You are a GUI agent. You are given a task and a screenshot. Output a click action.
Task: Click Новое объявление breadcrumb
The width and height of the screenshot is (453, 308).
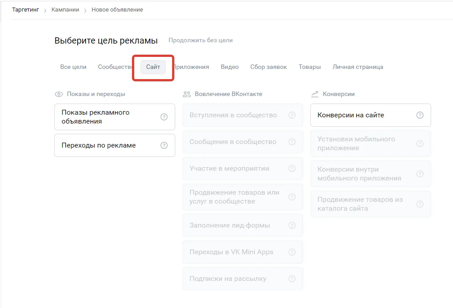117,10
